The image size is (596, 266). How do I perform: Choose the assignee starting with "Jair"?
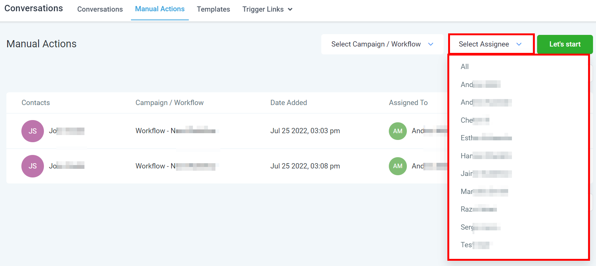pos(486,174)
